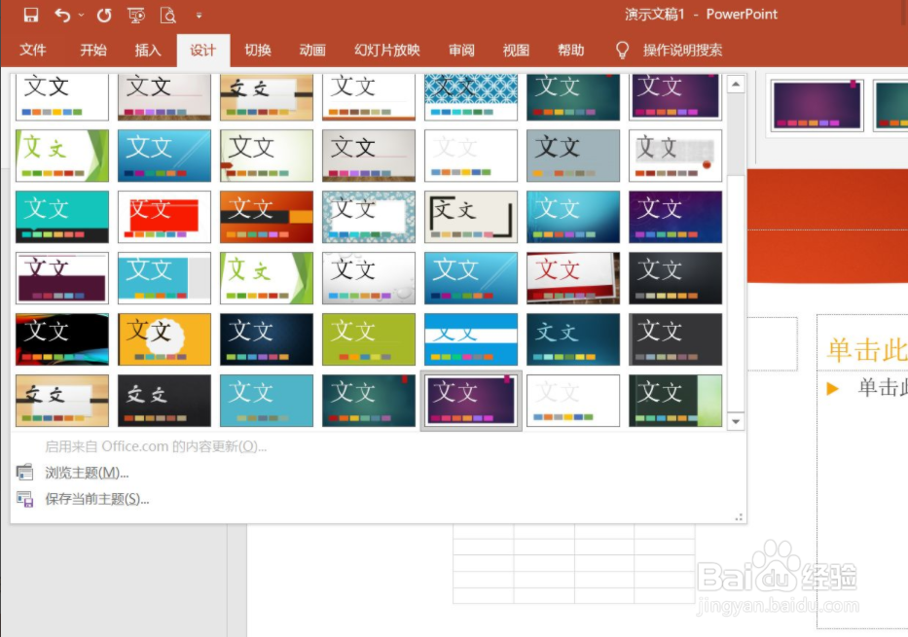Pick the beige theme with black corner brackets

471,217
